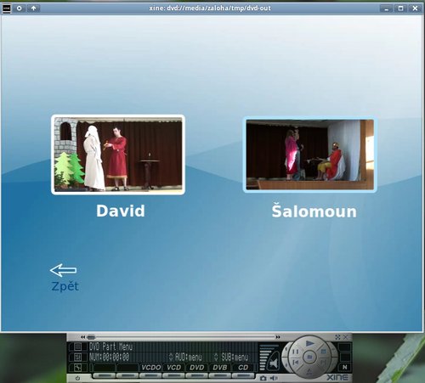Change audio channel with AUD stepper arrows
425x383 pixels.
pos(171,358)
